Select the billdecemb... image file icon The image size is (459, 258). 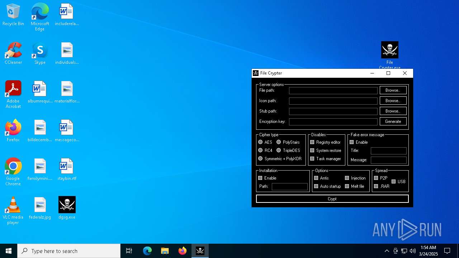[40, 131]
